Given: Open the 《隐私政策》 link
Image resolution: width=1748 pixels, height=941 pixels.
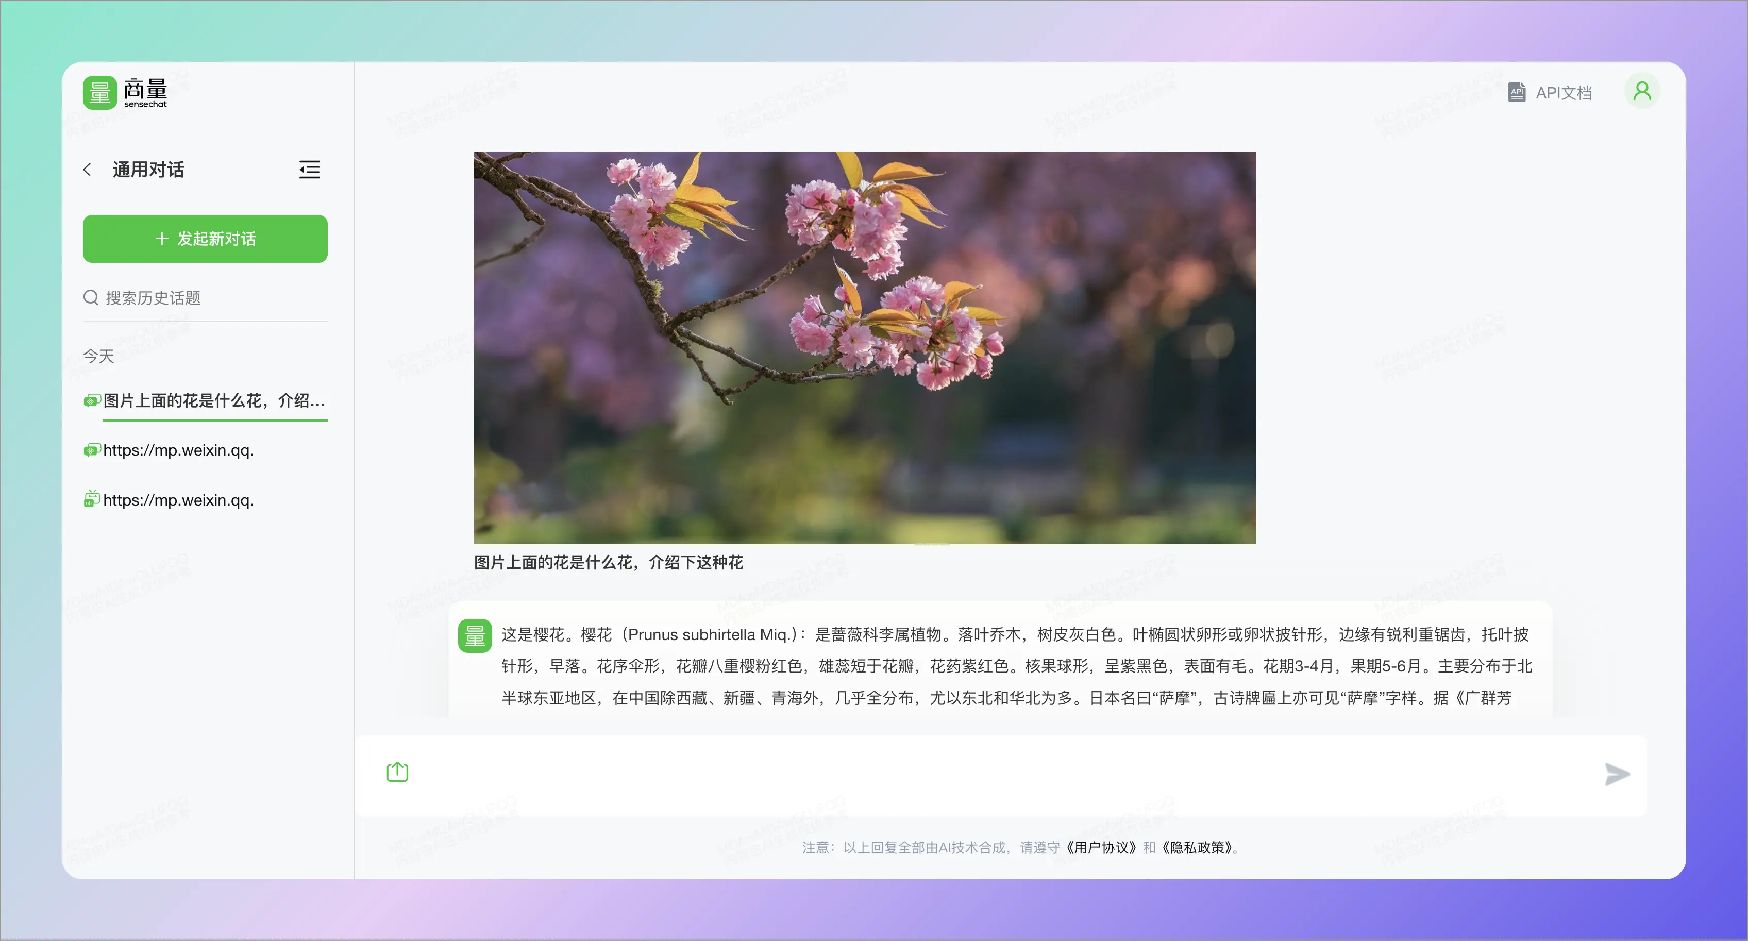Looking at the screenshot, I should (x=1196, y=847).
